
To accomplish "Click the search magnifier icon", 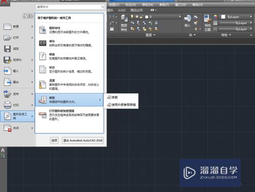I will click(x=103, y=7).
